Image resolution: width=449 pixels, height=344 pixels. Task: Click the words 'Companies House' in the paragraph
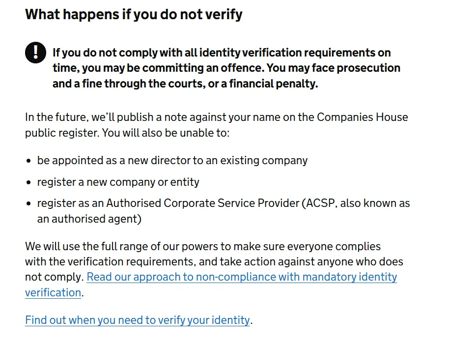click(x=363, y=117)
